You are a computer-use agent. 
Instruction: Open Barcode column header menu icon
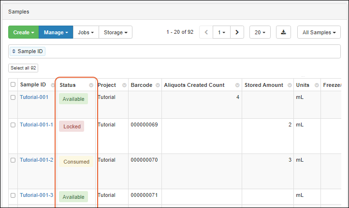157,85
